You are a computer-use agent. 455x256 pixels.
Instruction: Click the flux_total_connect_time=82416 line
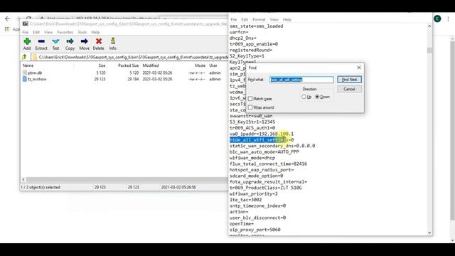(268, 164)
